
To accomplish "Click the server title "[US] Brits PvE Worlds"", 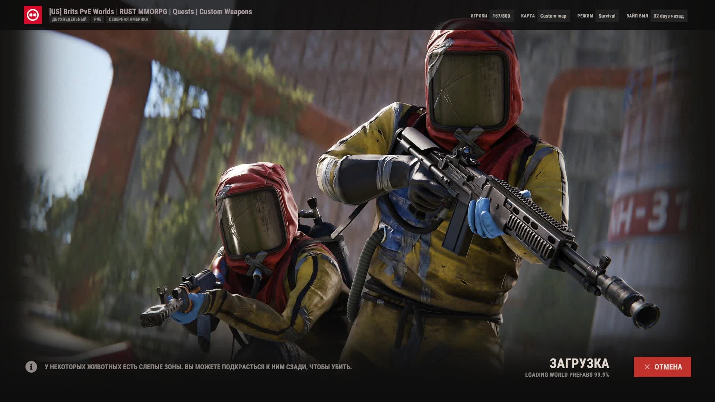I will (82, 12).
